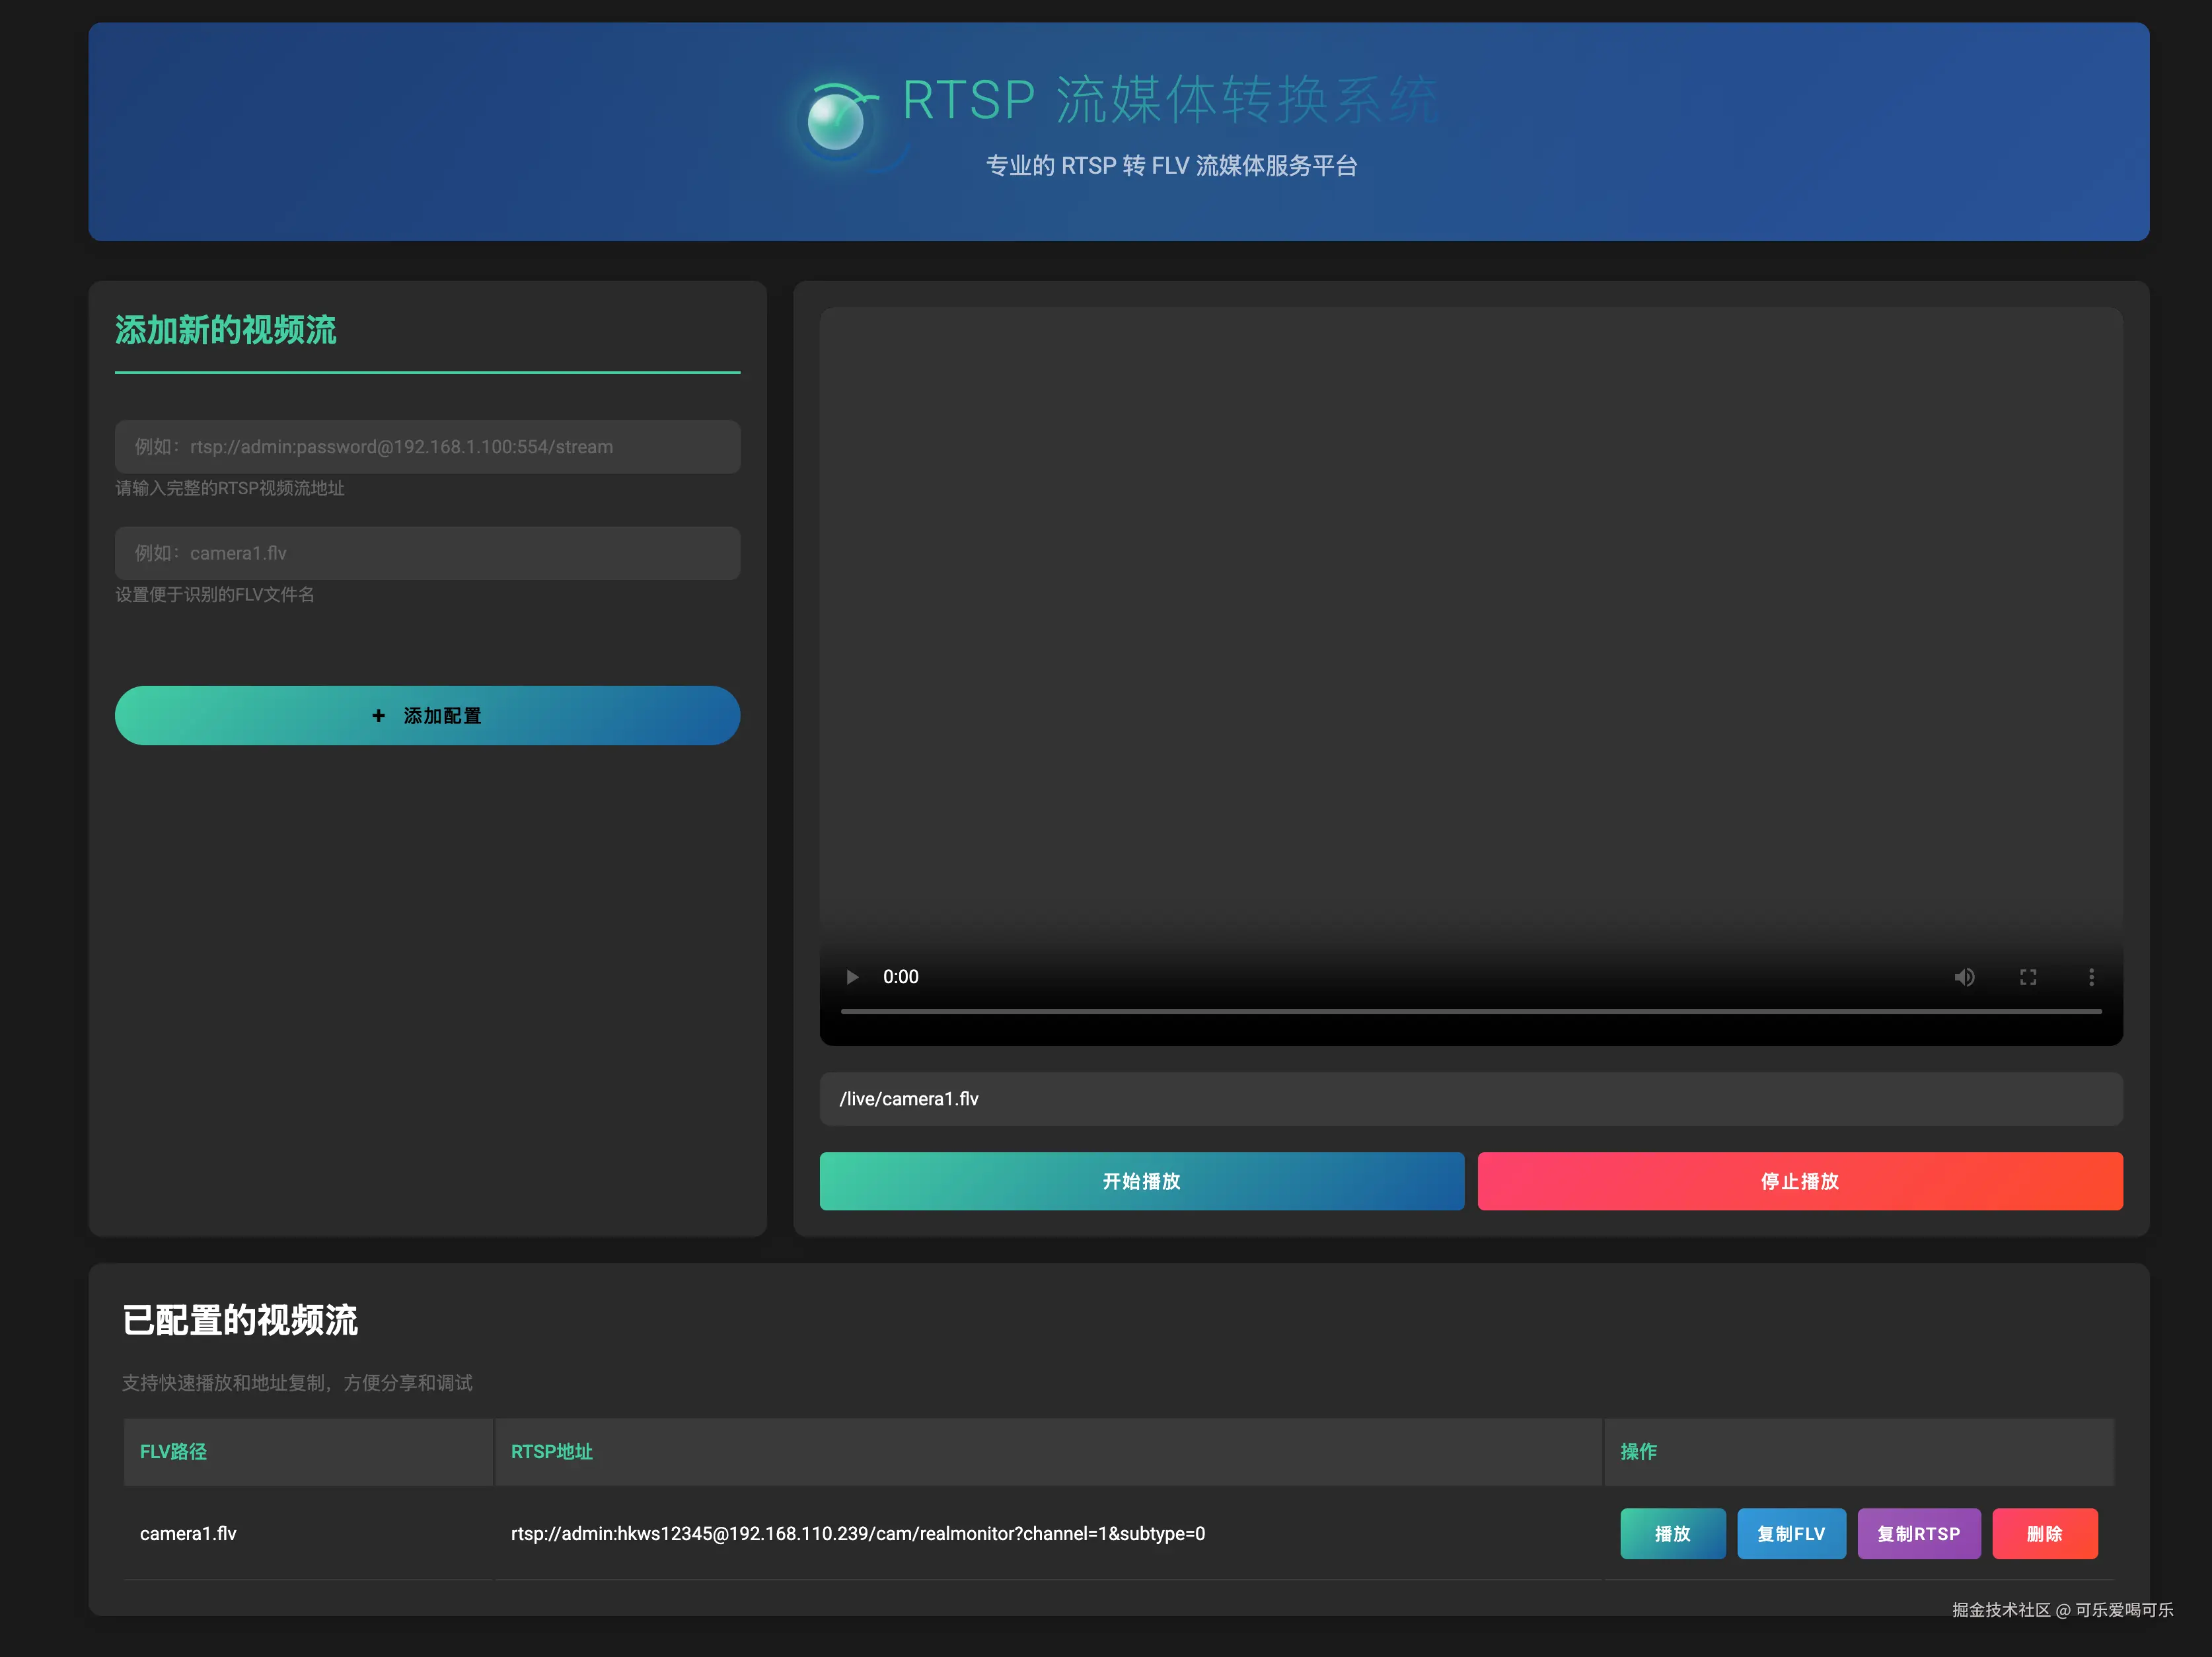Screen dimensions: 2212x1657
Task: Delete camera1.flv stream with 删除
Action: 2044,1534
